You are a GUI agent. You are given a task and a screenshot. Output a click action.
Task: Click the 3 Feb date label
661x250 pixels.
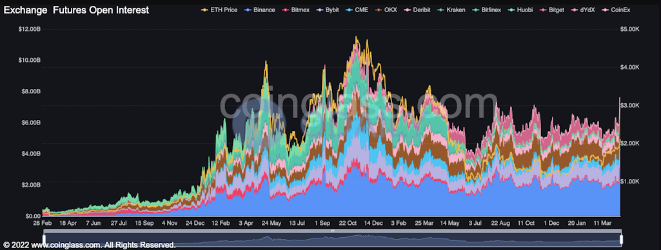399,223
